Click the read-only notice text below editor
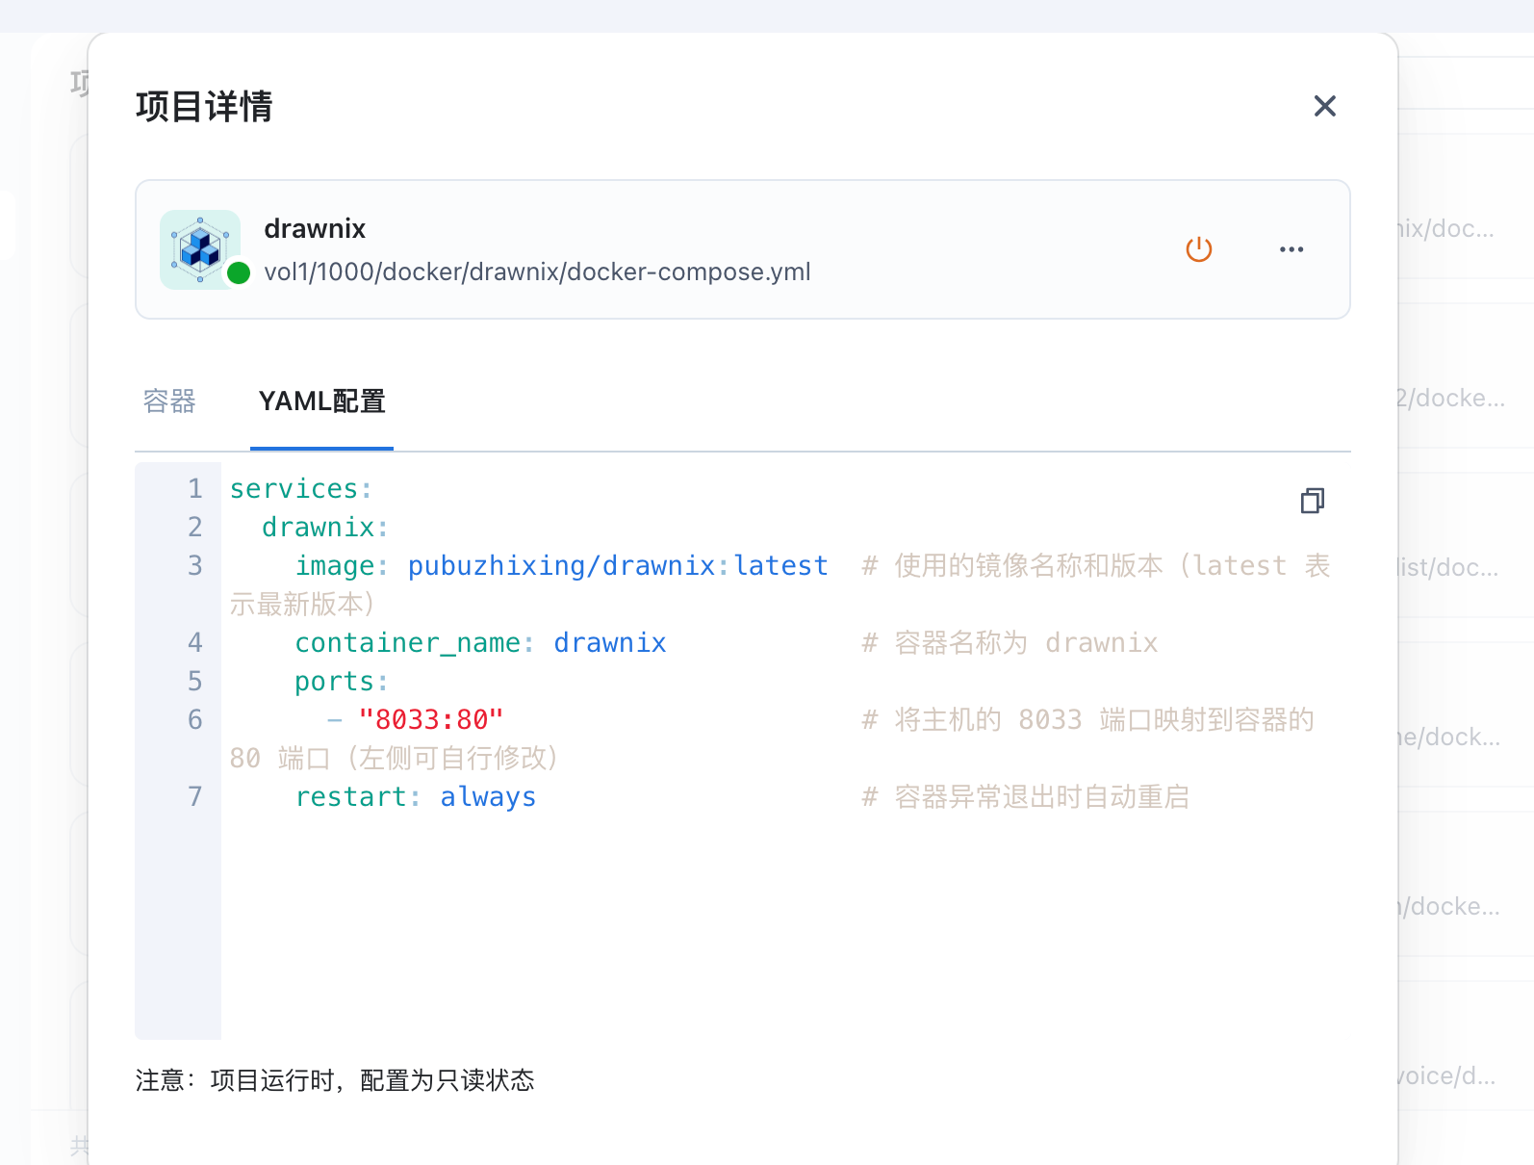Screen dimensions: 1534x1165 click(x=335, y=1080)
